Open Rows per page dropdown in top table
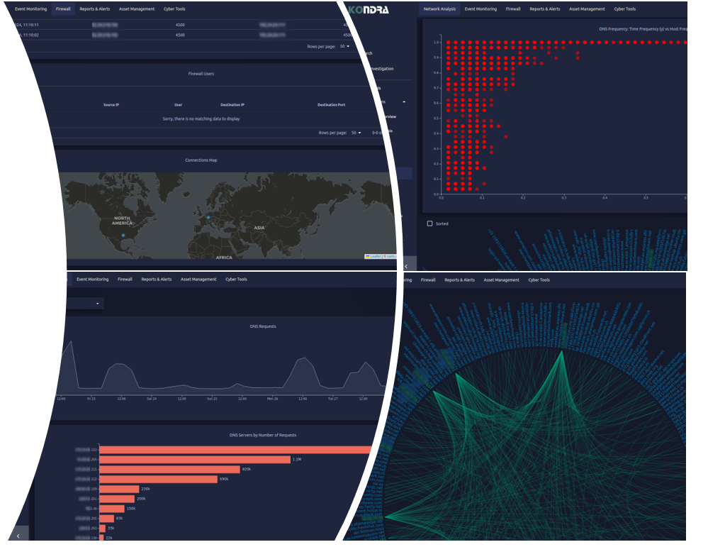The width and height of the screenshot is (725, 547). click(x=345, y=46)
